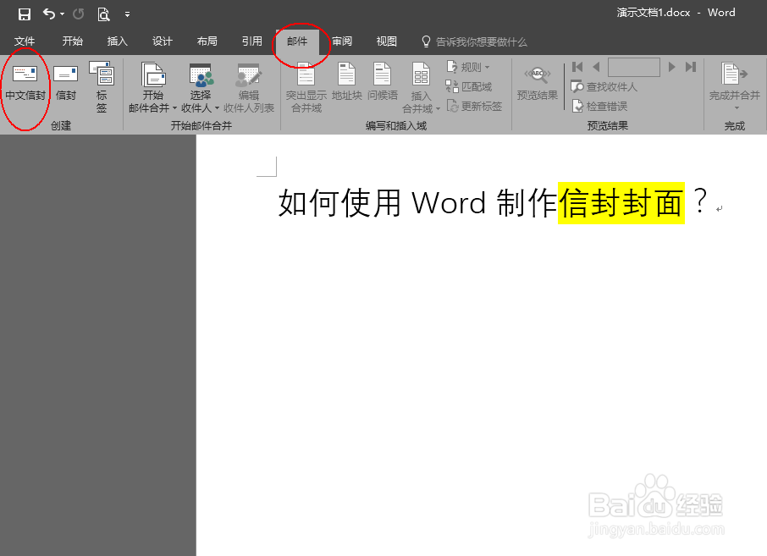Click the 信封 envelope button
The width and height of the screenshot is (767, 556).
65,83
